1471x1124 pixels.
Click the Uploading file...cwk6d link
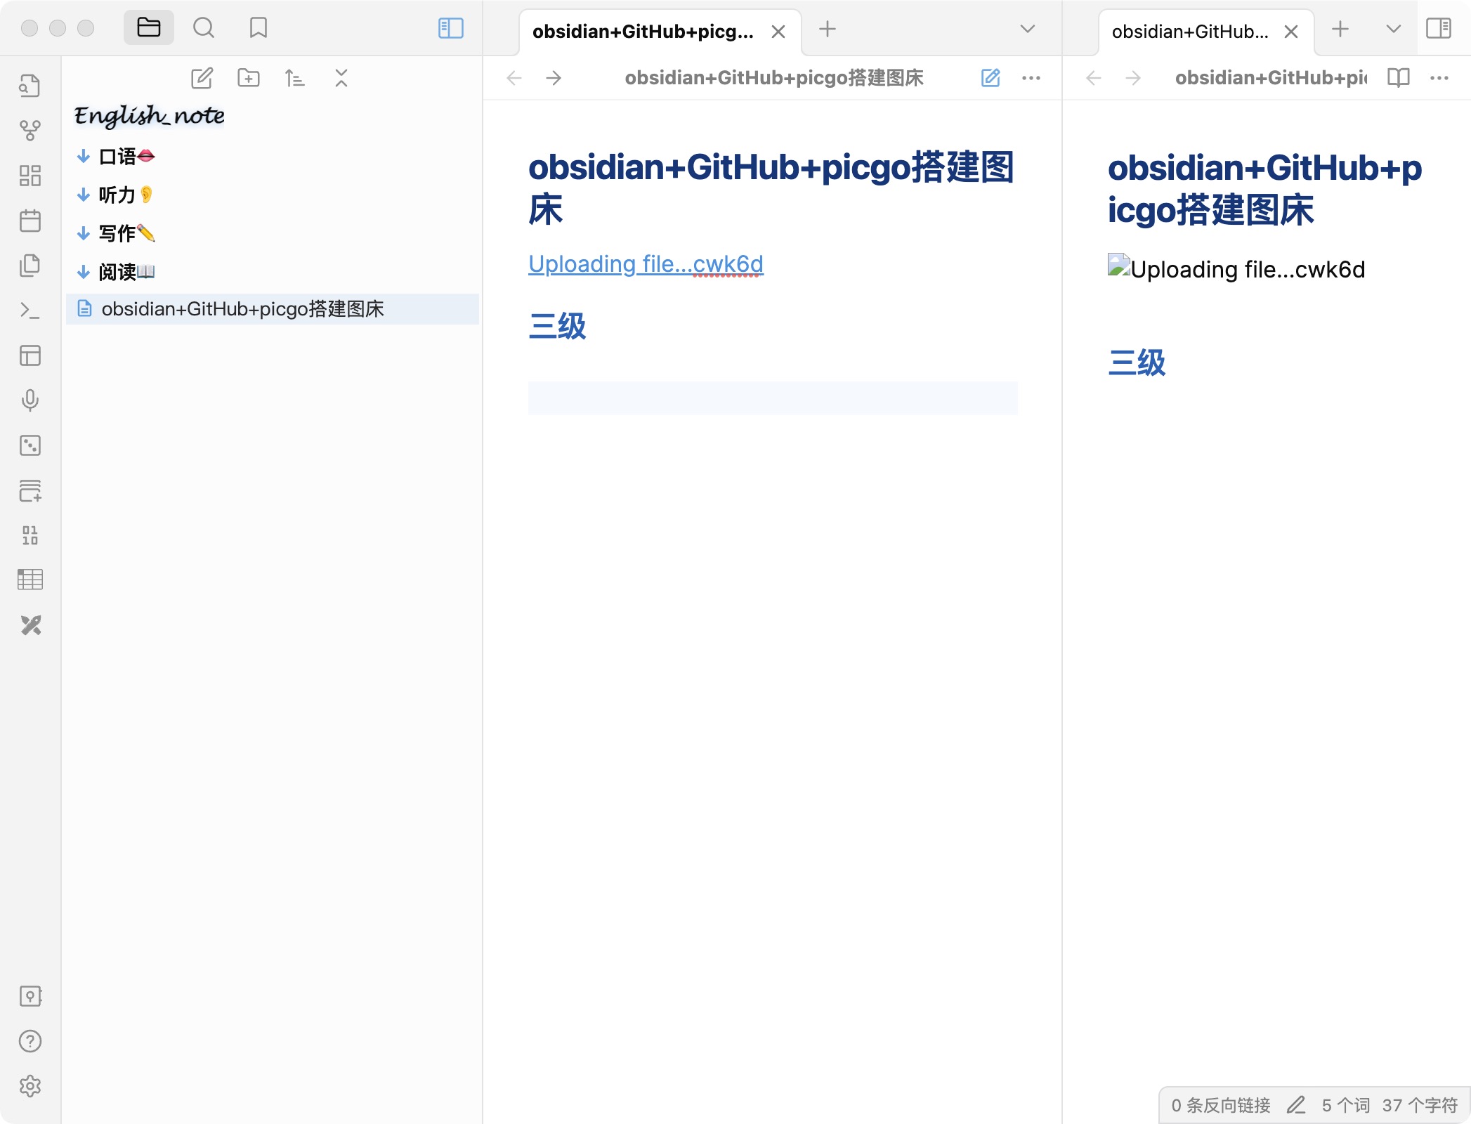[x=645, y=264]
